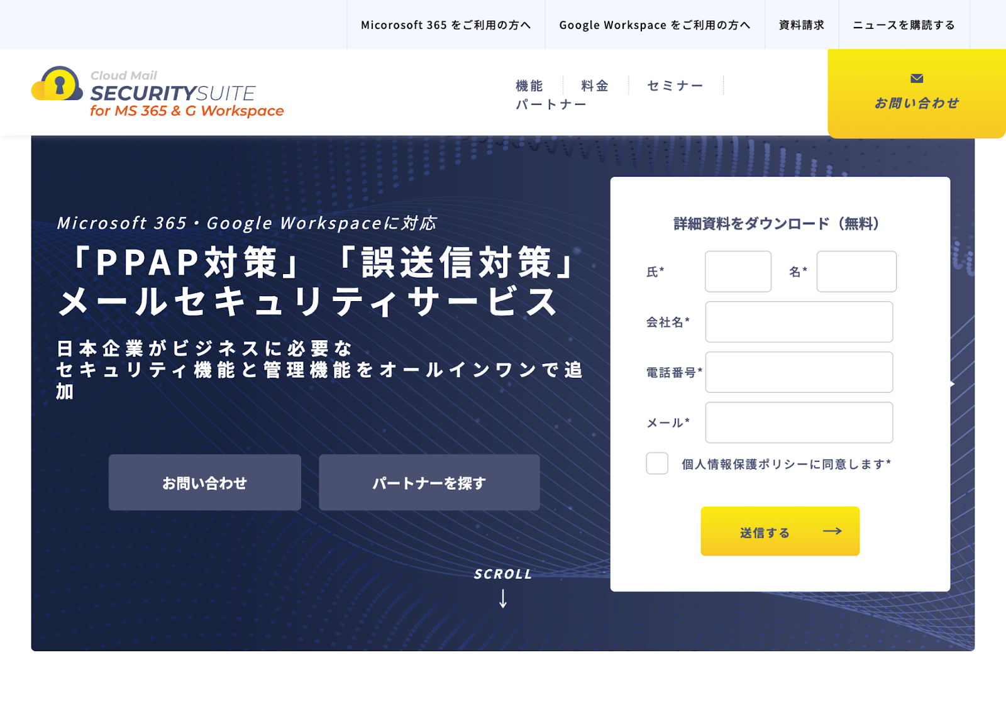Check the privacy policy agreement checkbox

[657, 463]
